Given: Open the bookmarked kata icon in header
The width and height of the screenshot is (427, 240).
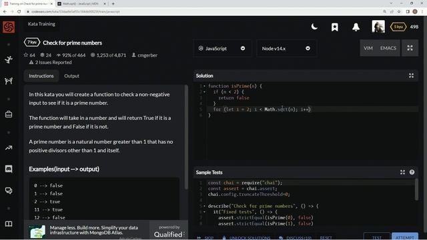Looking at the screenshot, I should 335,27.
